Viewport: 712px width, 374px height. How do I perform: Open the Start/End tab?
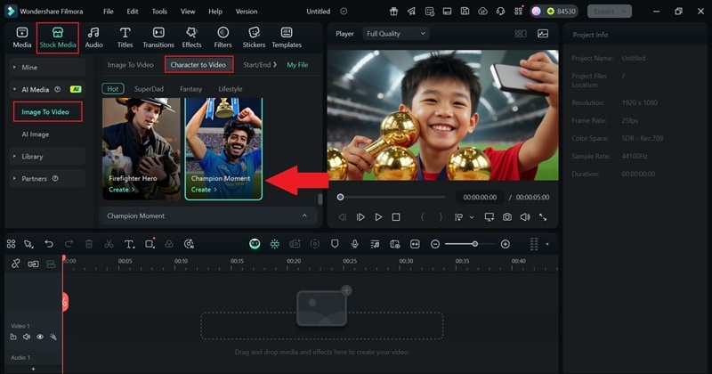[259, 64]
